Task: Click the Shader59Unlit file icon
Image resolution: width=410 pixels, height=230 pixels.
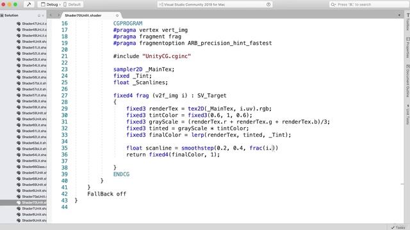Action: (19, 113)
